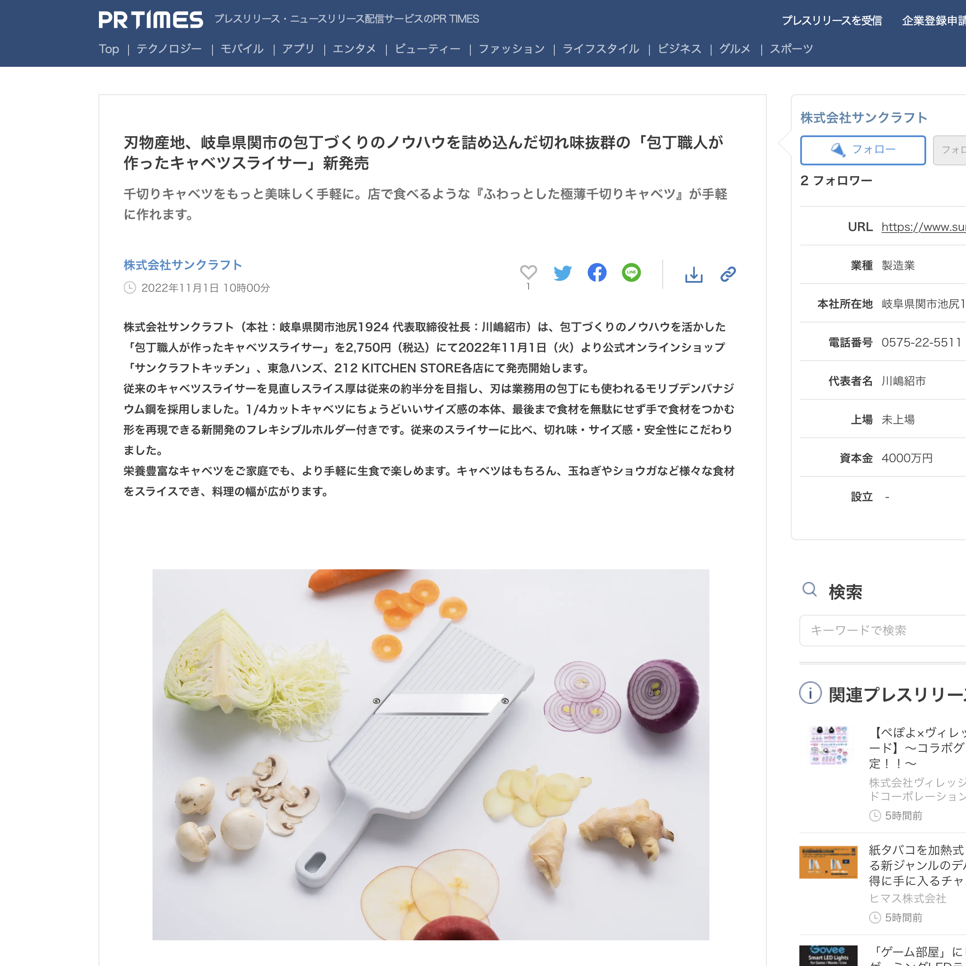Click the search magnifier icon
The height and width of the screenshot is (966, 966).
coord(810,590)
